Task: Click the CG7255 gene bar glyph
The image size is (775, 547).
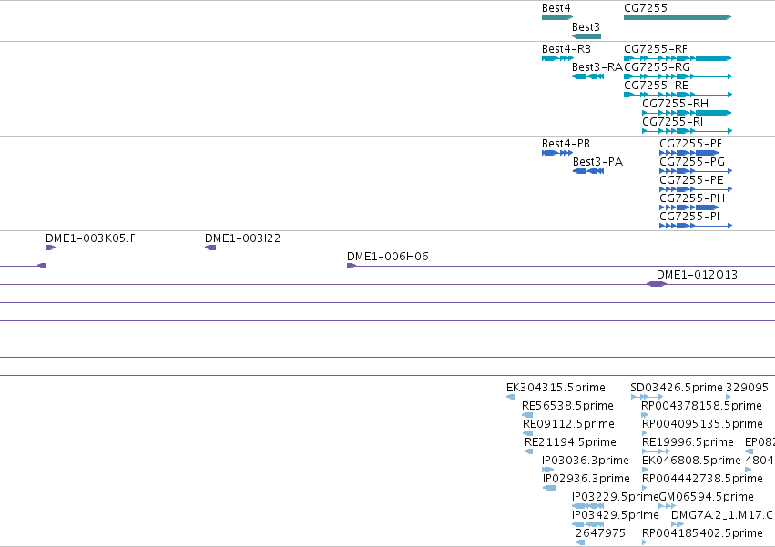Action: tap(678, 17)
